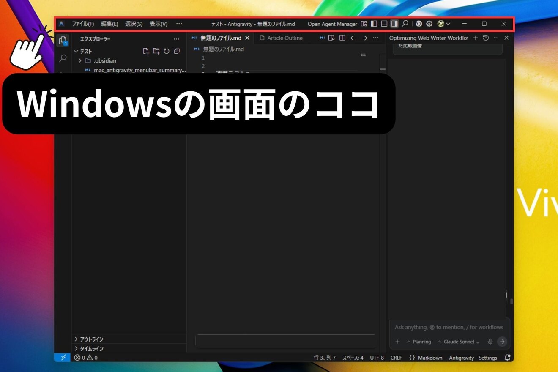Switch to the 無題のファイル.md tab
Image resolution: width=558 pixels, height=372 pixels.
221,38
